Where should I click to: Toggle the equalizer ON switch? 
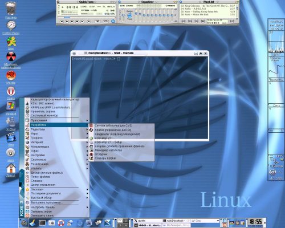pos(123,6)
